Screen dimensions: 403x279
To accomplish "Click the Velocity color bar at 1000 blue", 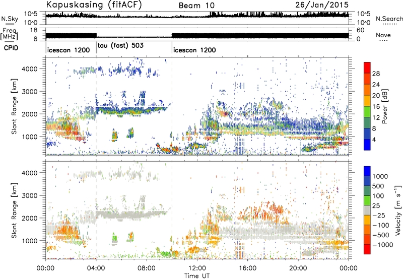I will (367, 171).
